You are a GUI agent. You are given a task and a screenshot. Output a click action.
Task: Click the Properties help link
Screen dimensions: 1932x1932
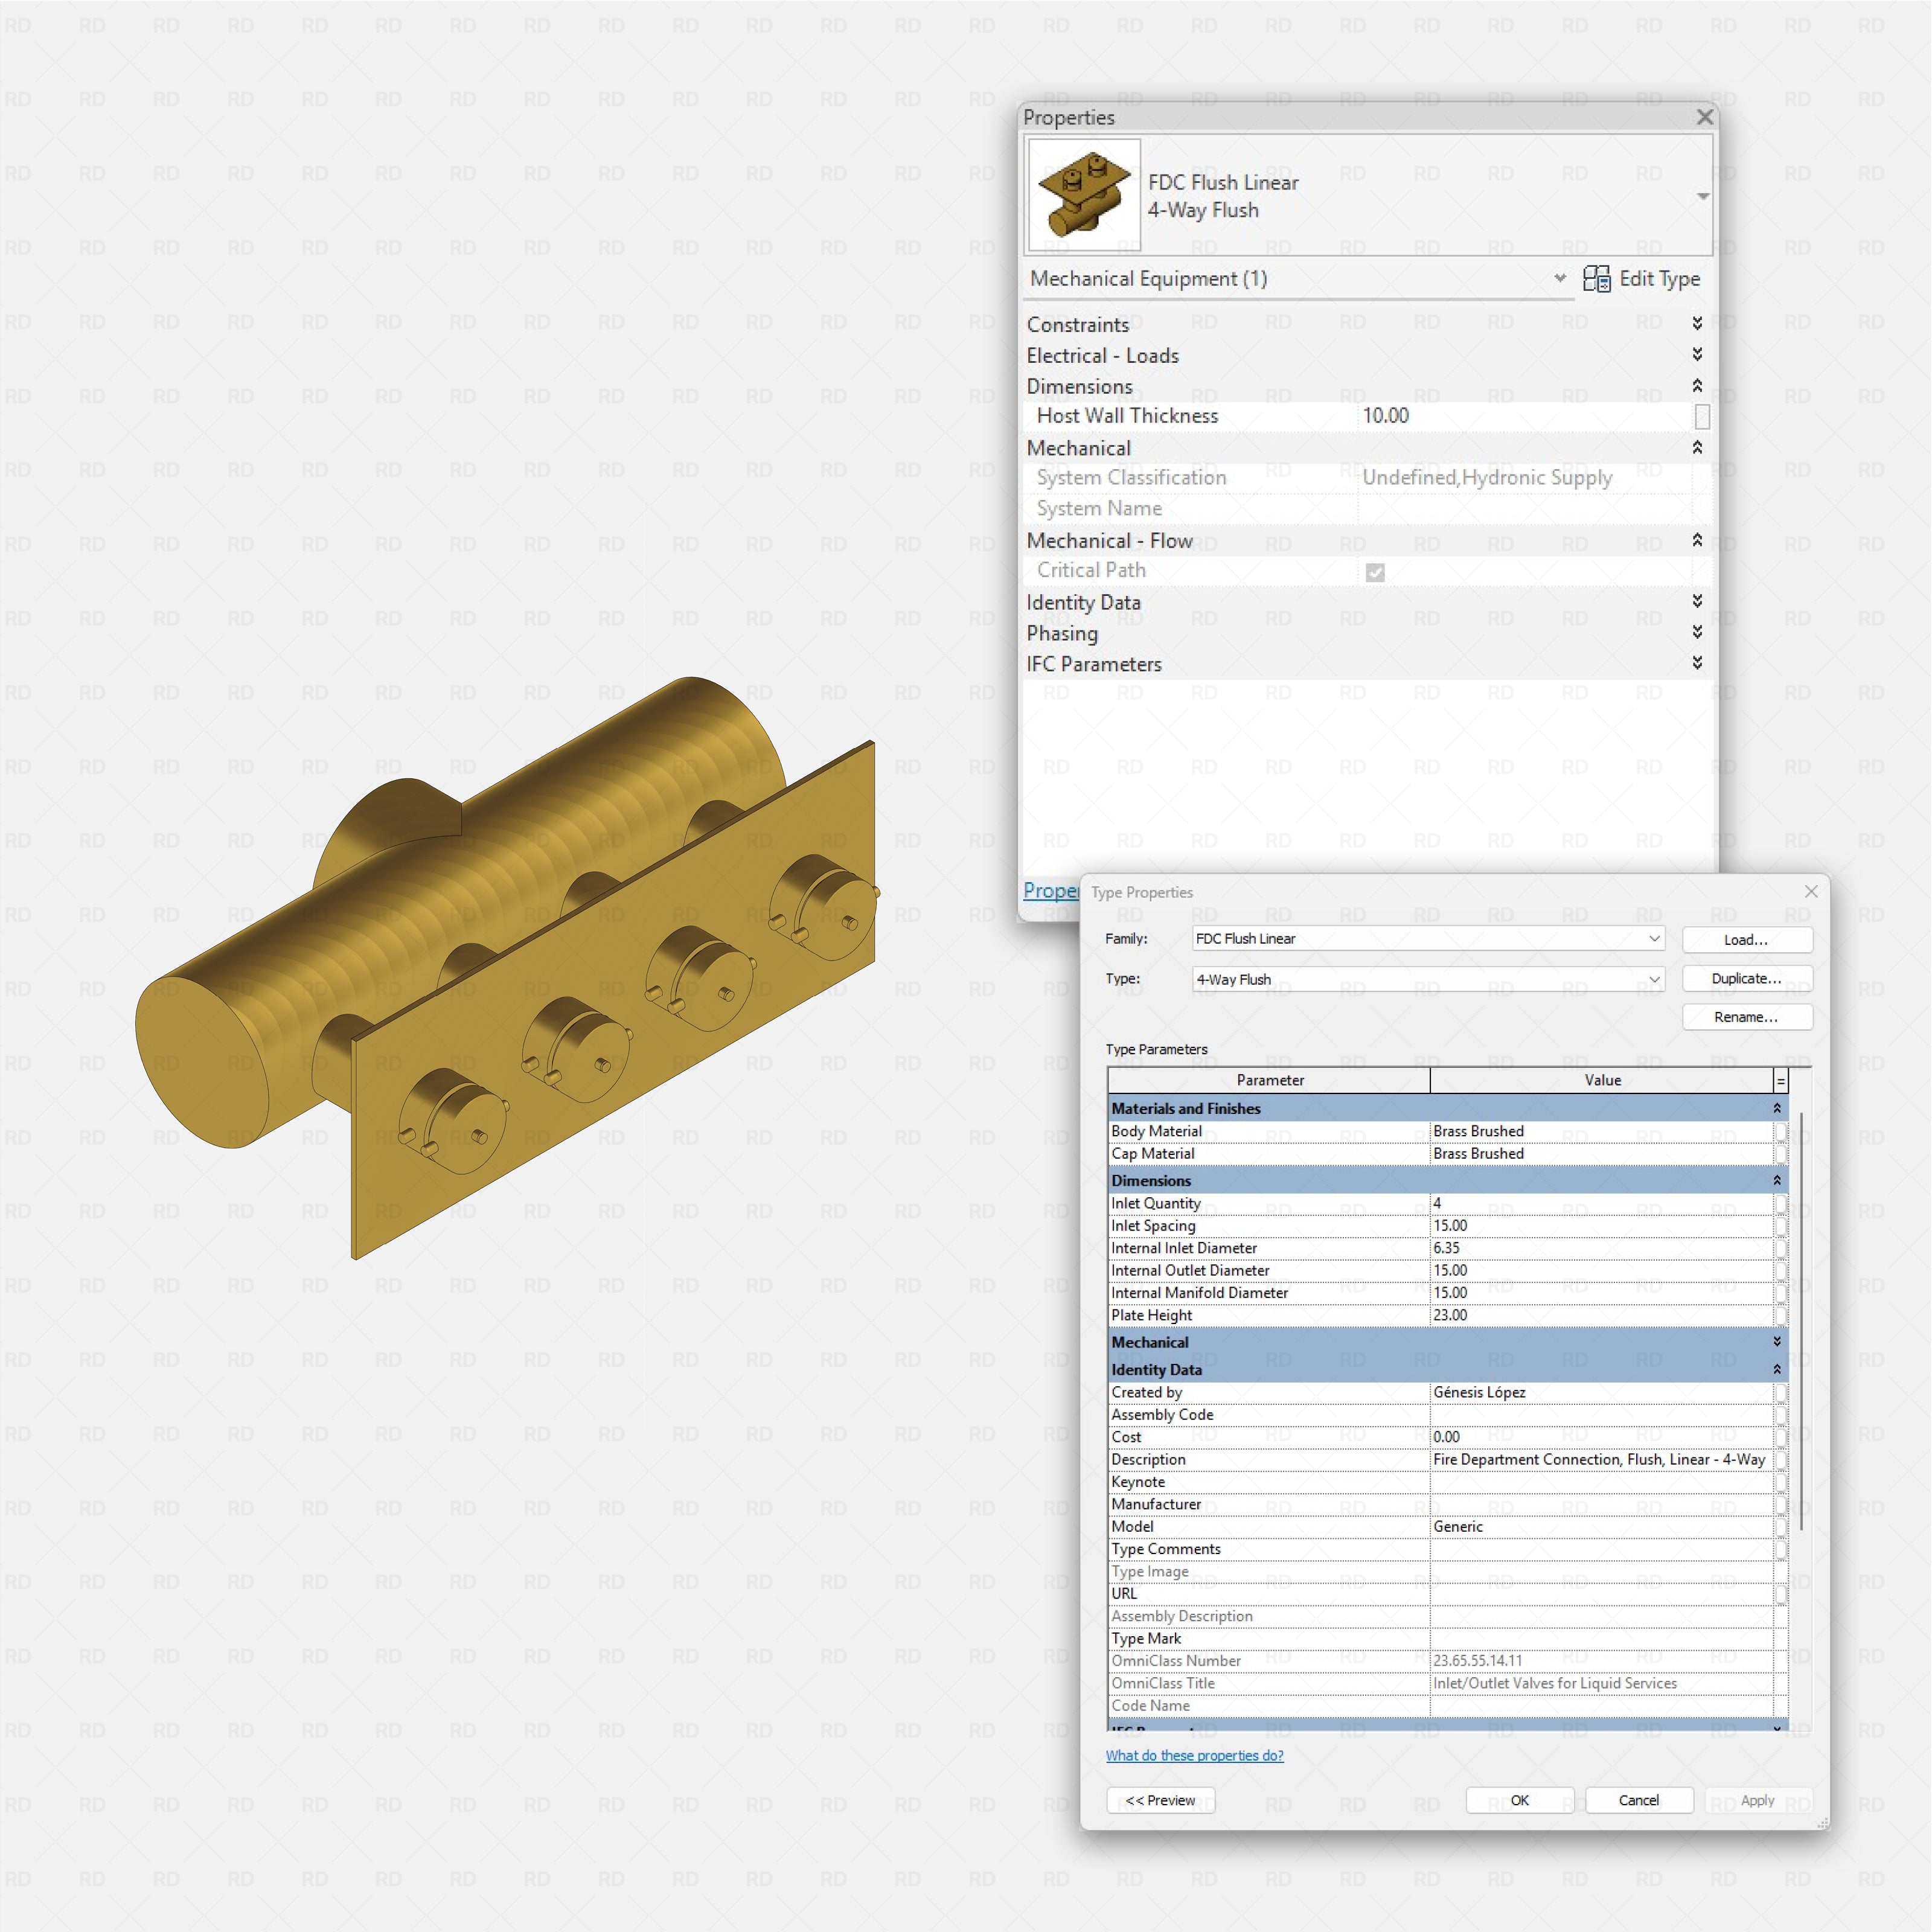[x=1051, y=890]
